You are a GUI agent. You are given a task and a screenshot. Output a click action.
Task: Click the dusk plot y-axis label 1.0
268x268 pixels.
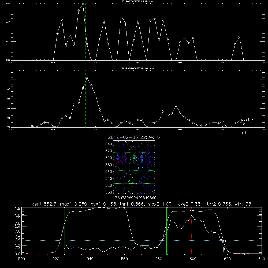click(9, 80)
